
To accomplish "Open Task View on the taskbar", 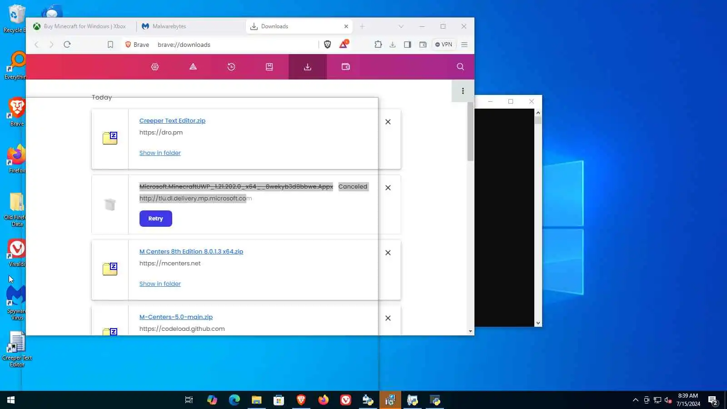I will tap(189, 400).
